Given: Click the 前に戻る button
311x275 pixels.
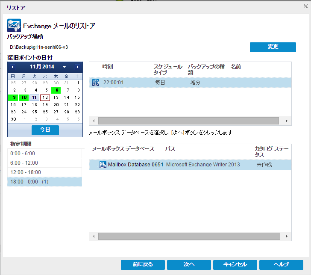Looking at the screenshot, I should [x=143, y=265].
